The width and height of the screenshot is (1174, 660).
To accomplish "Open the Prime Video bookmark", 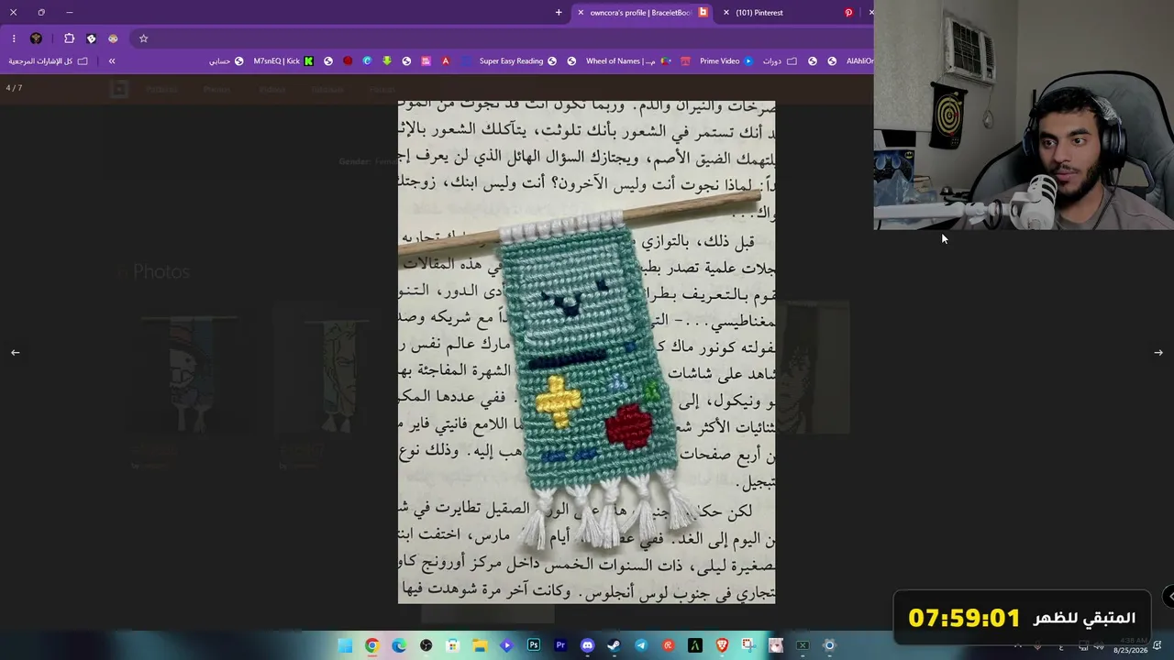I will point(726,61).
